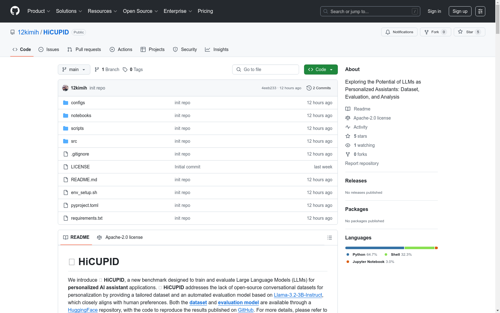Expand the Product menu
This screenshot has height=313, width=500.
39,11
